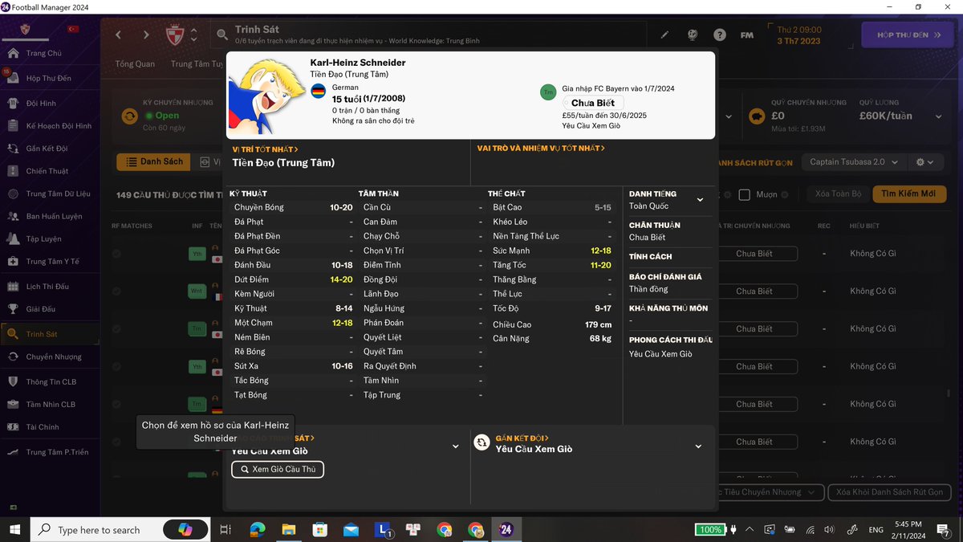Open File Explorer from taskbar
The image size is (963, 542).
[289, 530]
